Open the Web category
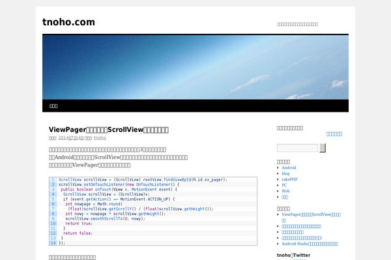This screenshot has width=391, height=260. [285, 191]
